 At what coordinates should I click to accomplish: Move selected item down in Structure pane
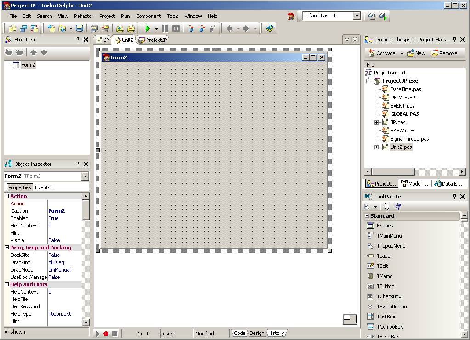point(44,52)
